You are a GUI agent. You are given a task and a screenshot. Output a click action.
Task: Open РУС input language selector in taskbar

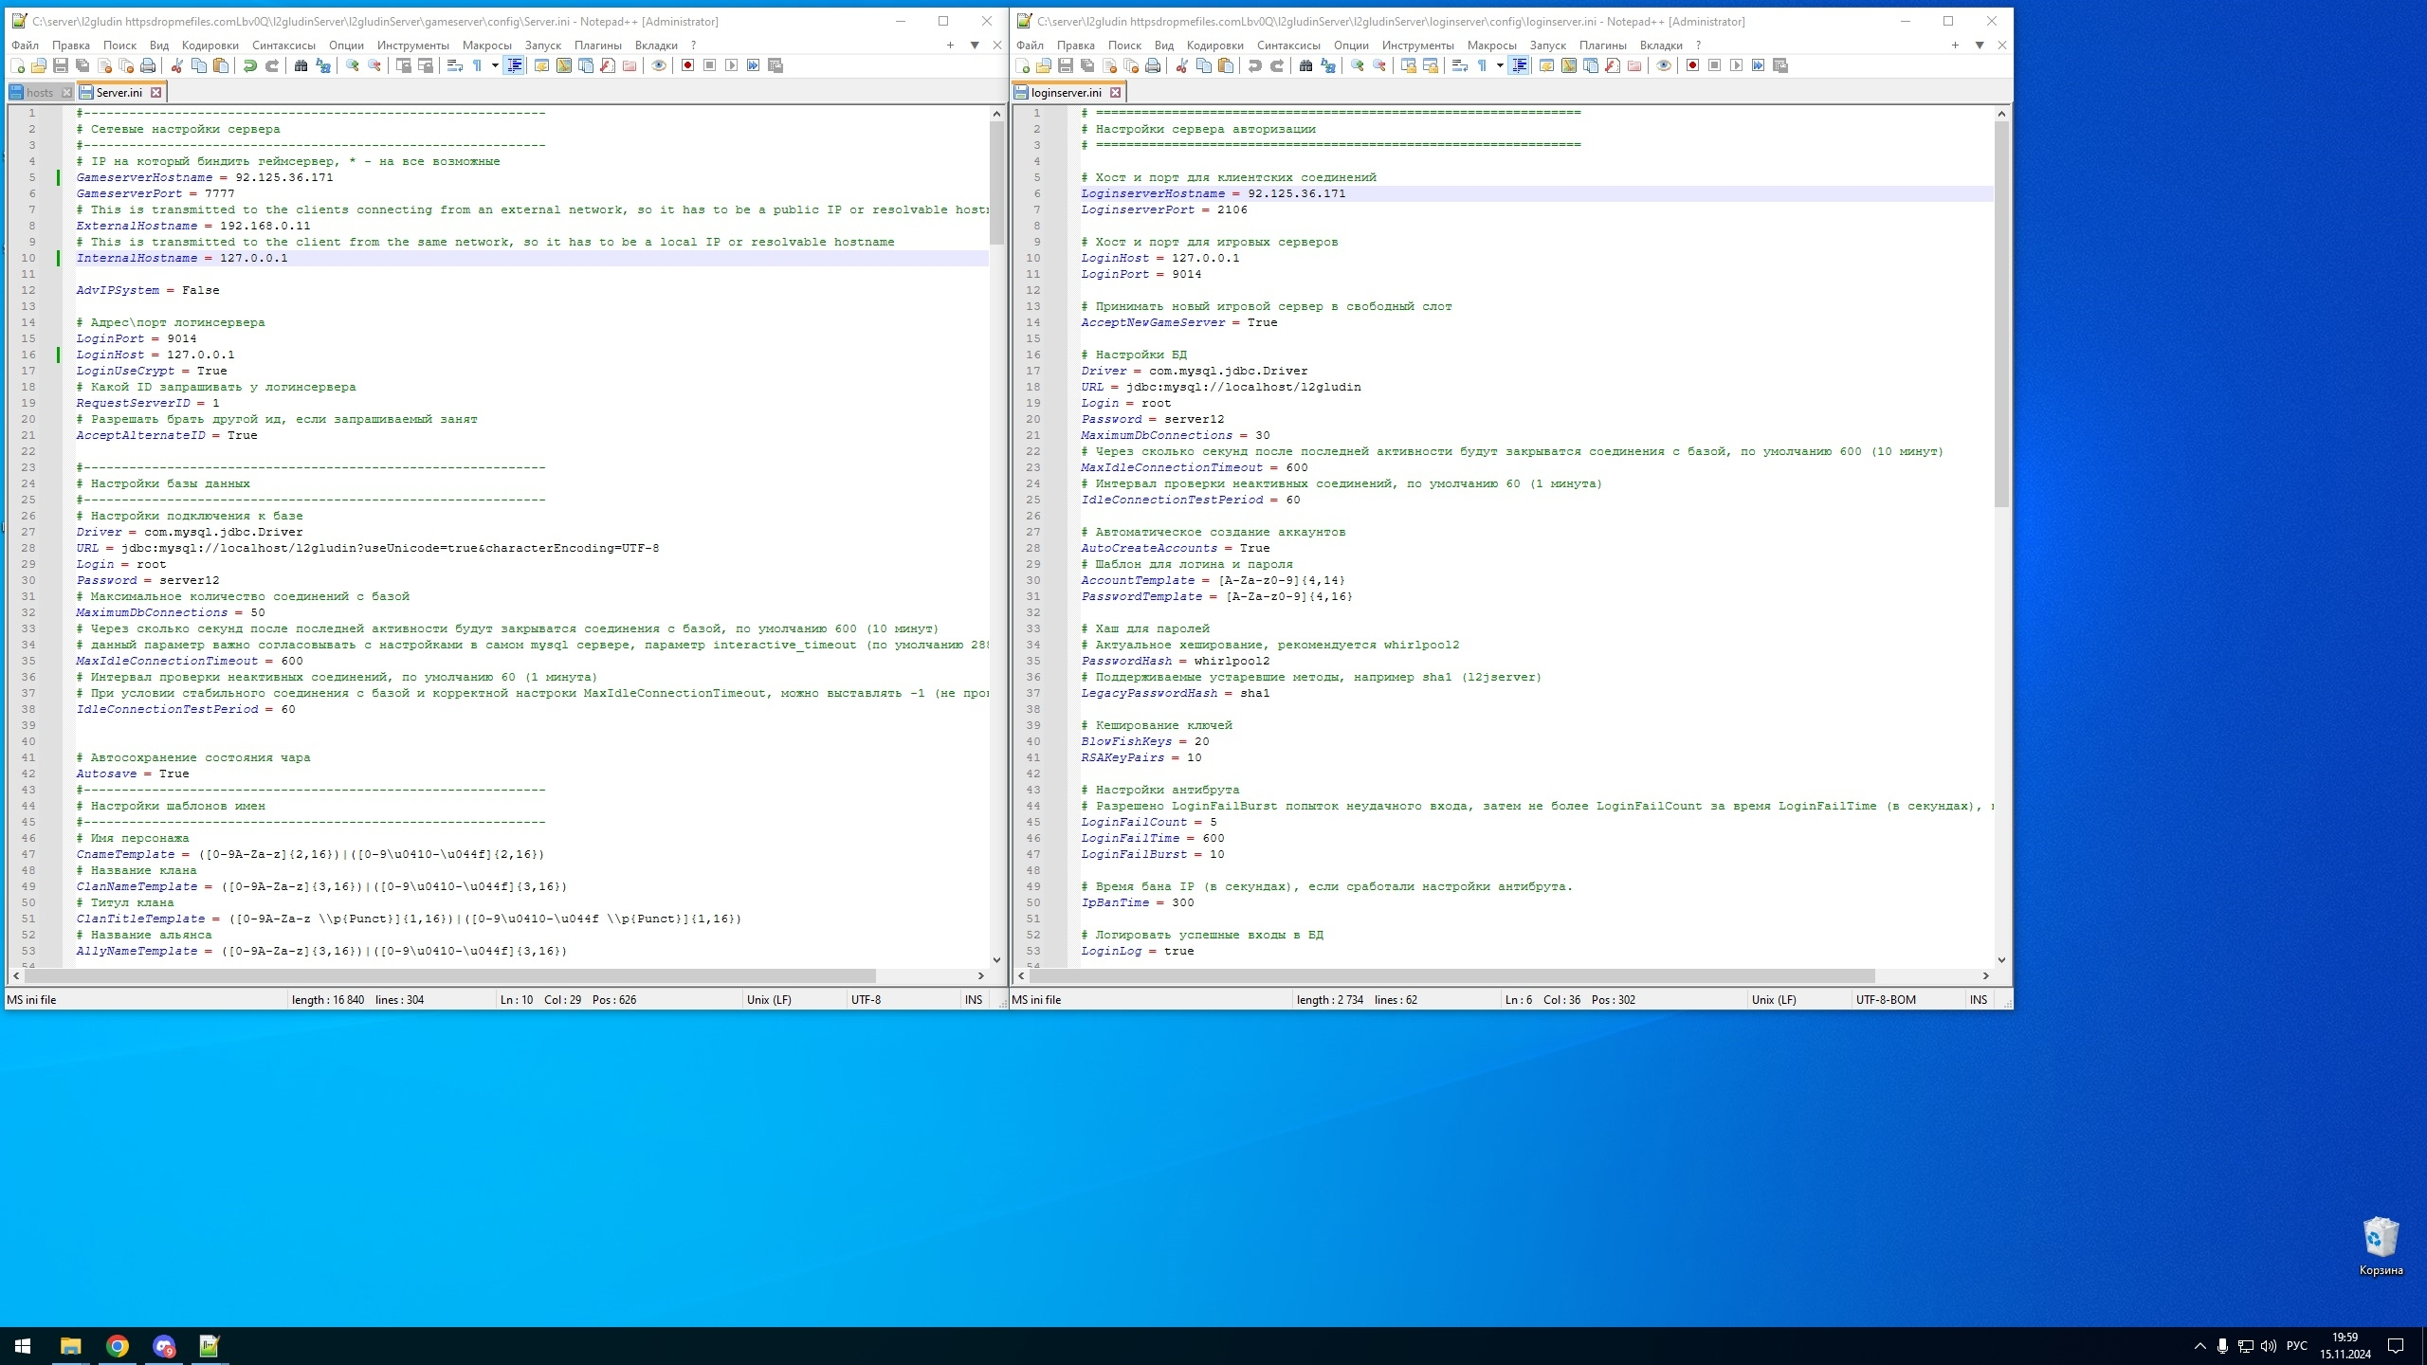pyautogui.click(x=2296, y=1346)
